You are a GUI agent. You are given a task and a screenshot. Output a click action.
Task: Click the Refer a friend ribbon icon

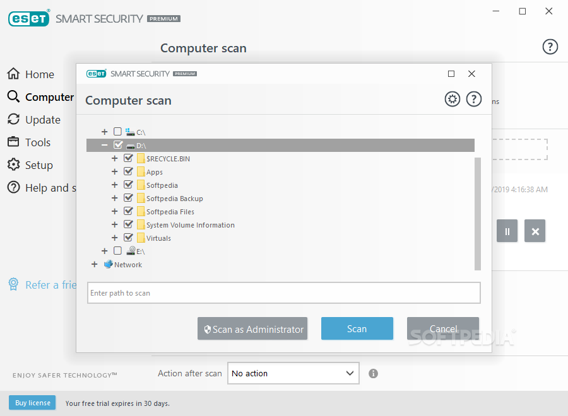click(13, 284)
